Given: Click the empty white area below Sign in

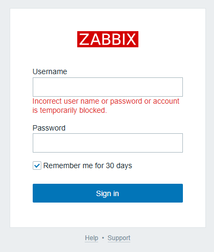Looking at the screenshot, I should pyautogui.click(x=108, y=215).
